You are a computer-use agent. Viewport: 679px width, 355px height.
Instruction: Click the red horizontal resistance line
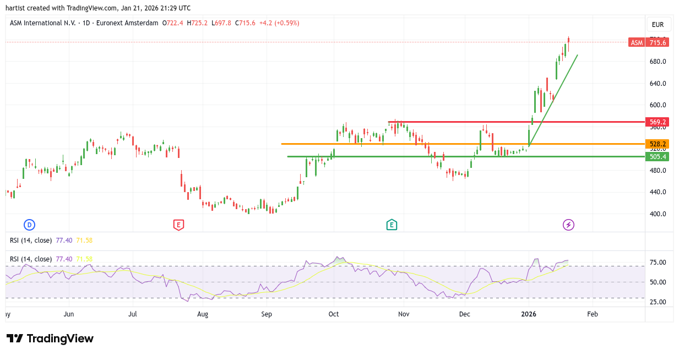[496, 122]
